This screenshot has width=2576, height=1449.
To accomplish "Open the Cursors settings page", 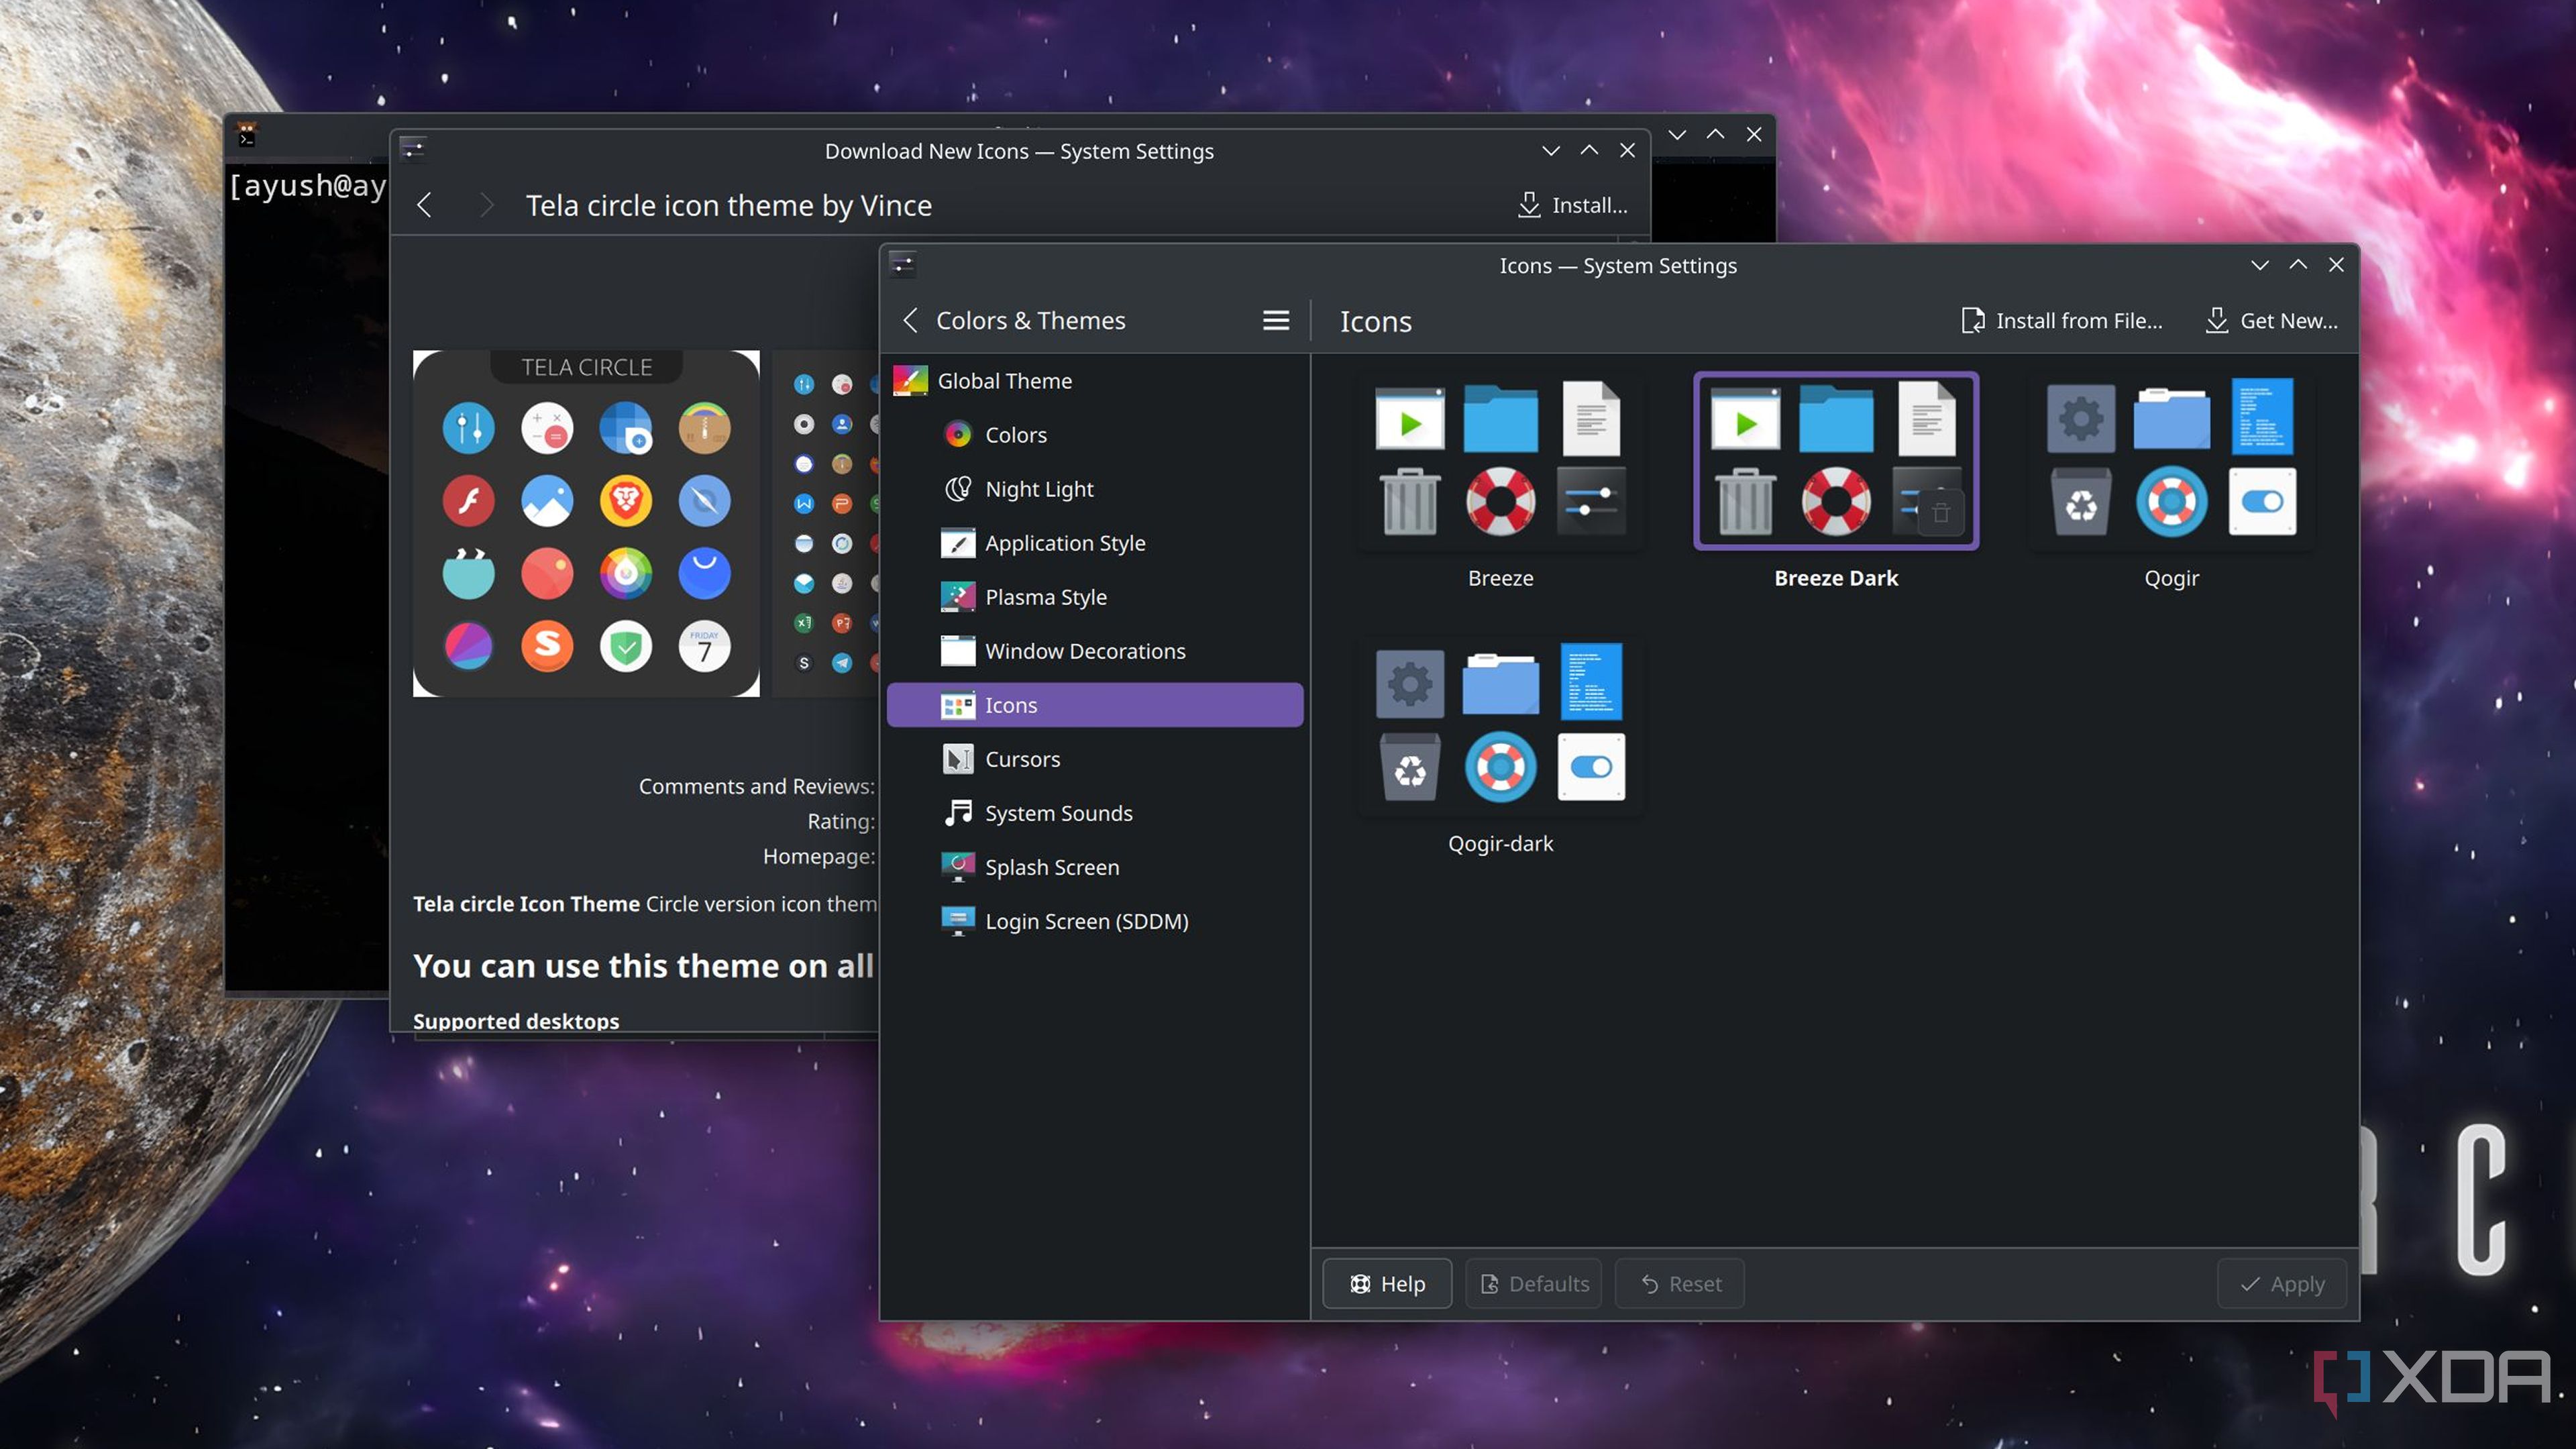I will click(1095, 759).
